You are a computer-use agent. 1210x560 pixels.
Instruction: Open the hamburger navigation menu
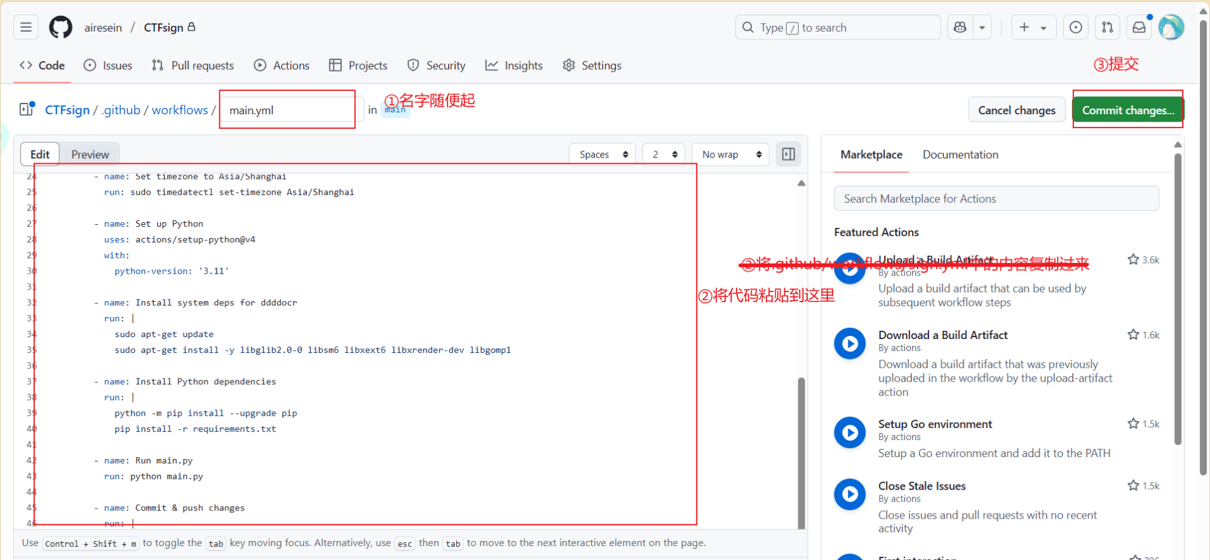[26, 27]
